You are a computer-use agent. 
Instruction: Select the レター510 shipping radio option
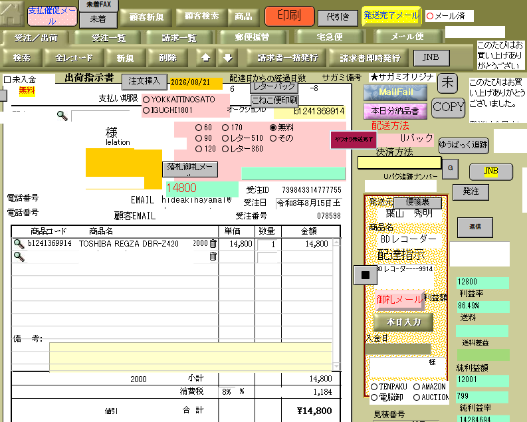click(x=225, y=138)
